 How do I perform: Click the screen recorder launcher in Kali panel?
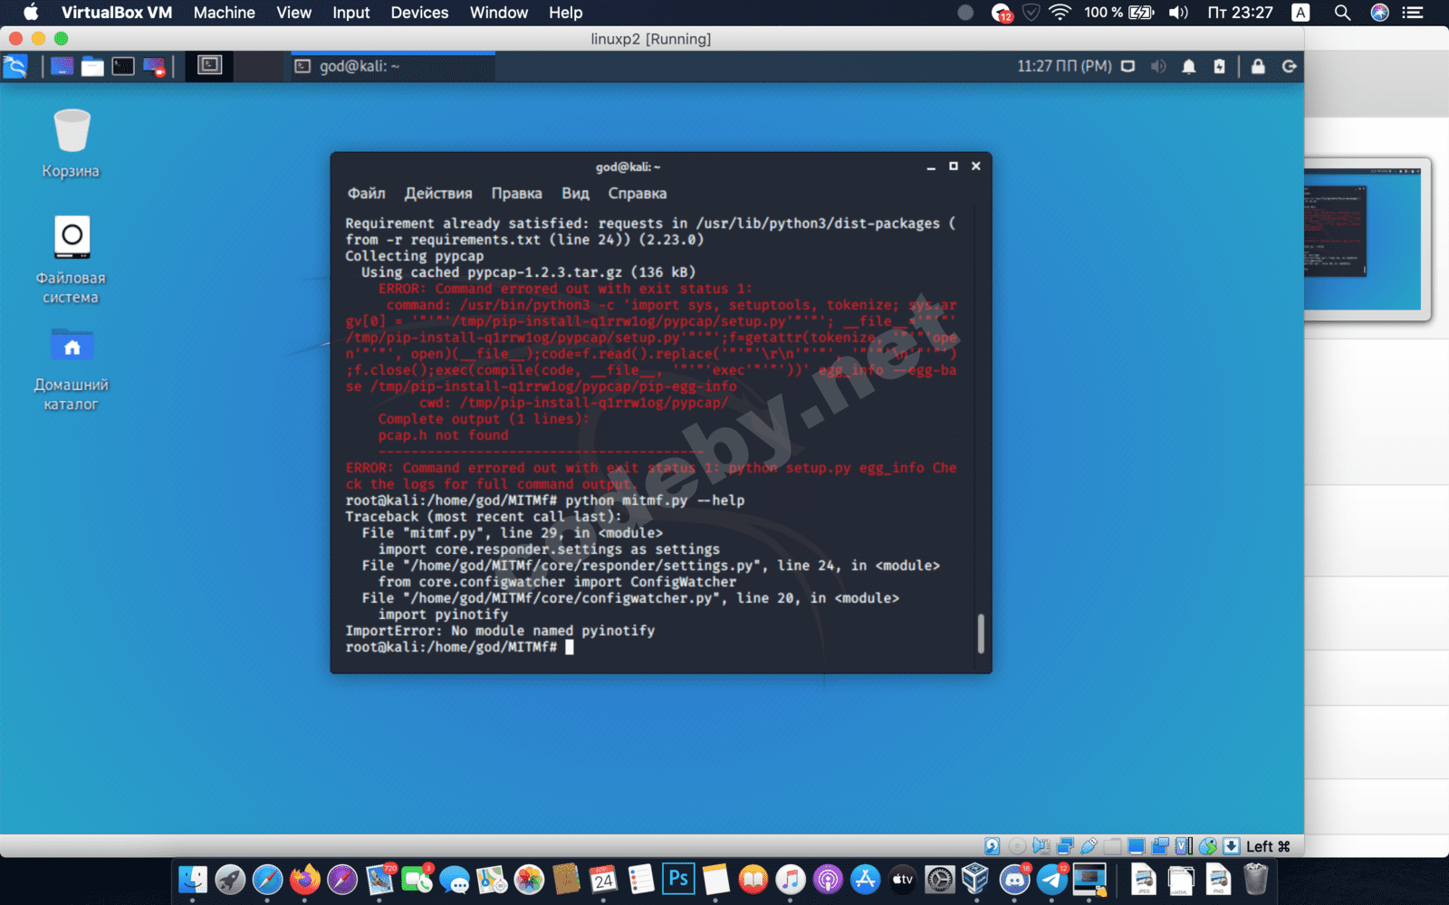point(154,66)
